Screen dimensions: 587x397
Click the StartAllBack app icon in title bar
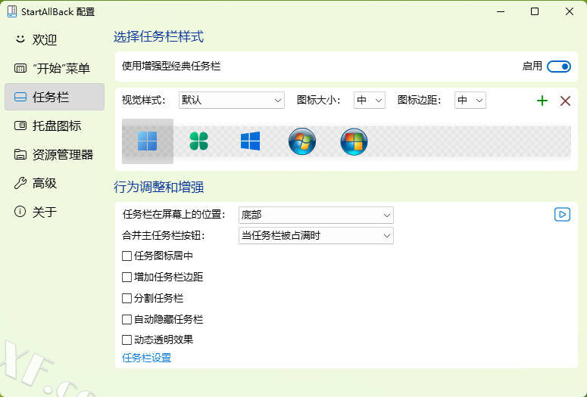coord(12,11)
